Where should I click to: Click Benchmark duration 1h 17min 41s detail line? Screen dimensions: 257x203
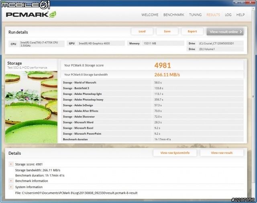40,175
